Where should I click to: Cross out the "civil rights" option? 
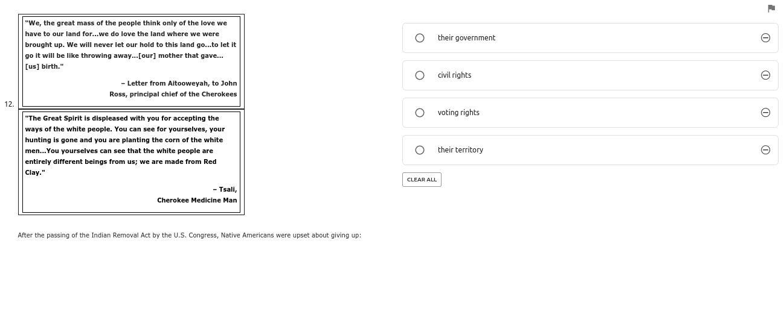point(765,75)
